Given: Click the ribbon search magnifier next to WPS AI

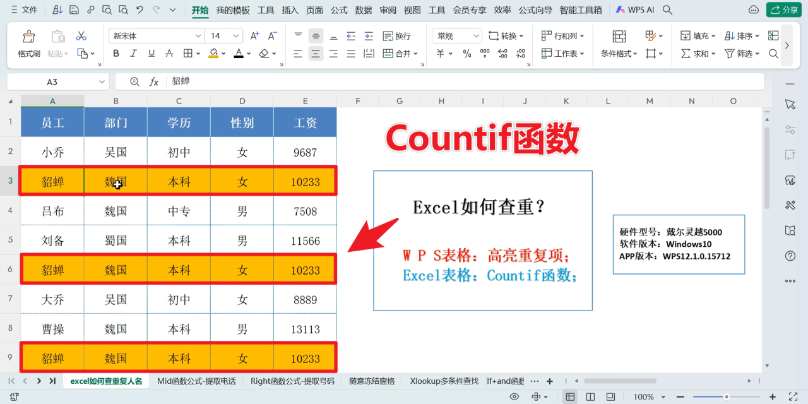Looking at the screenshot, I should point(667,10).
